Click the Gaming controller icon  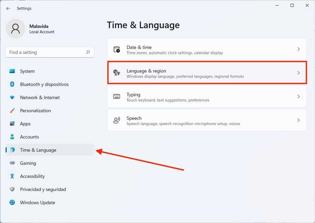[12, 163]
